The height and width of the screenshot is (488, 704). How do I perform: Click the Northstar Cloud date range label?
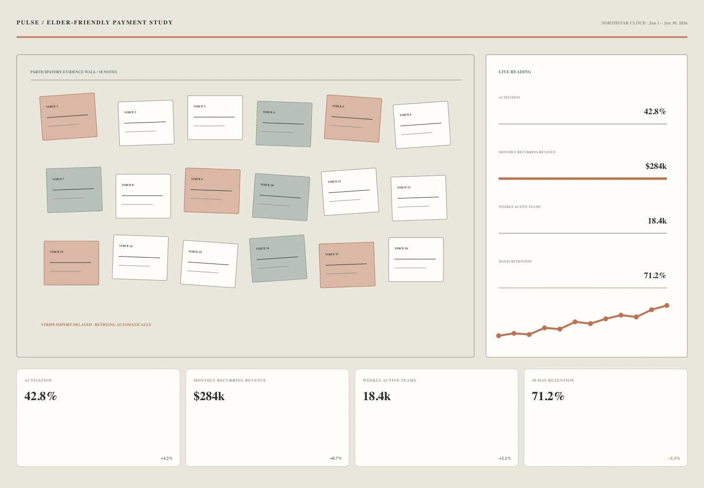tap(644, 23)
